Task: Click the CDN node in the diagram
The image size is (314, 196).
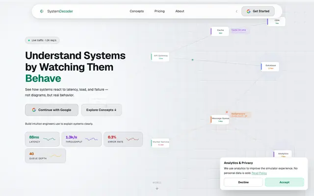Action: tap(276, 22)
